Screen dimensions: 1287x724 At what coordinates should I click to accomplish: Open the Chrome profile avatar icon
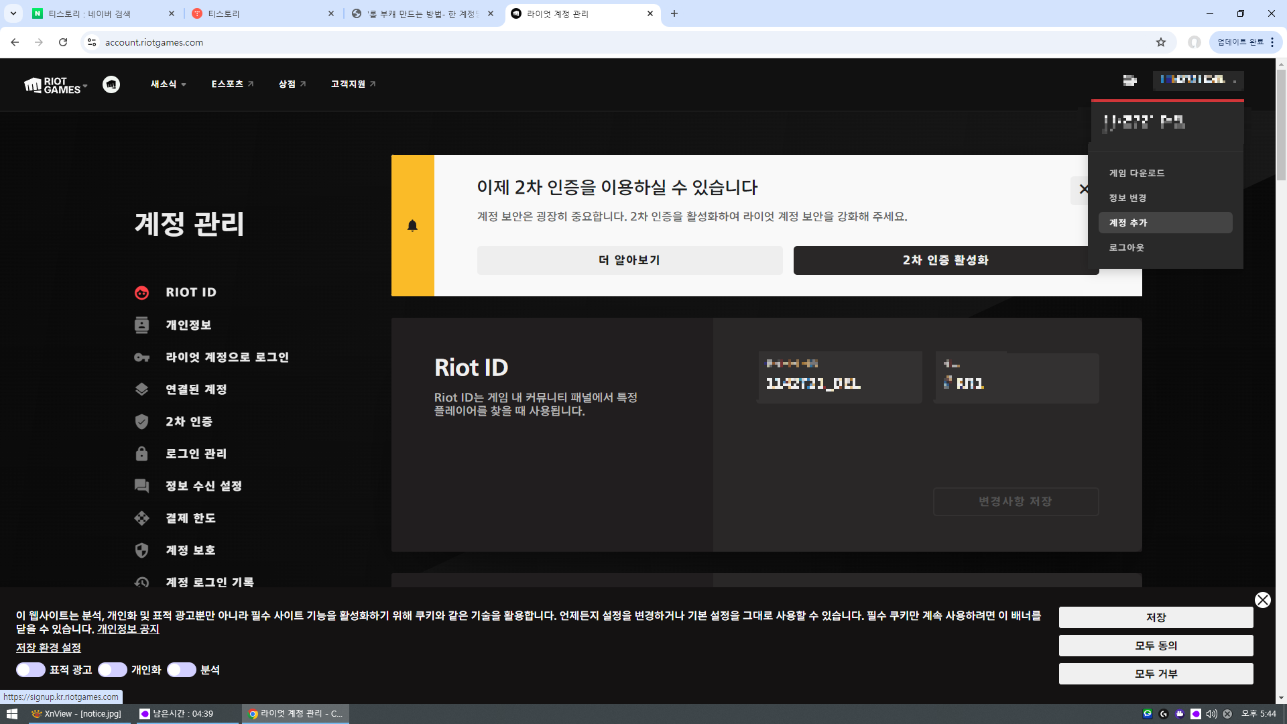1194,42
